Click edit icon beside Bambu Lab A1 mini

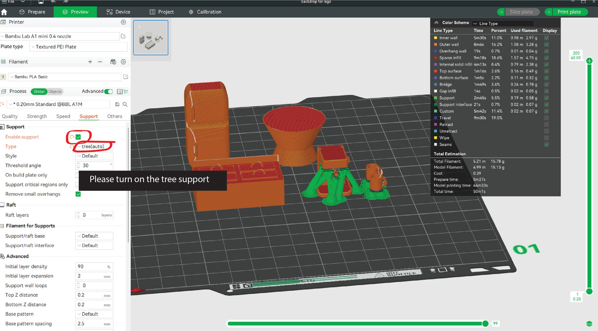coord(123,36)
